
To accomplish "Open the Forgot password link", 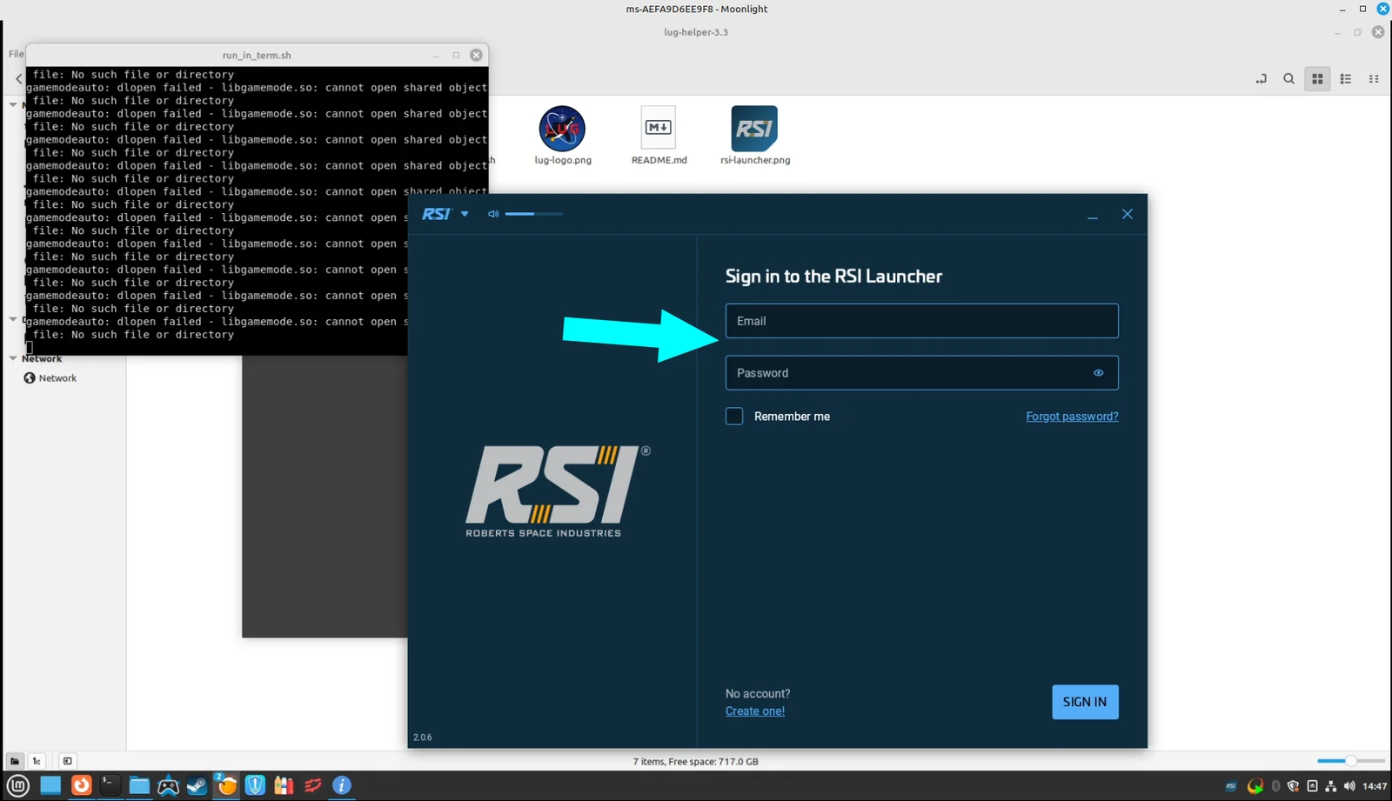I will tap(1072, 417).
